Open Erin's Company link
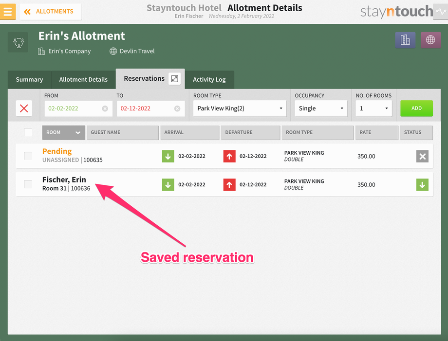The height and width of the screenshot is (341, 448). 70,51
